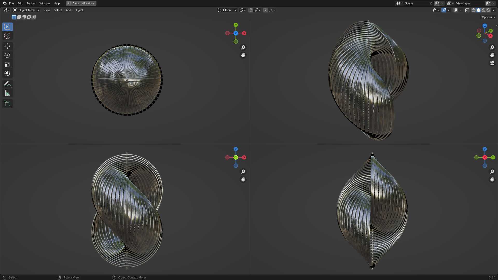Click pan hand icon in top-left viewport

[x=243, y=55]
